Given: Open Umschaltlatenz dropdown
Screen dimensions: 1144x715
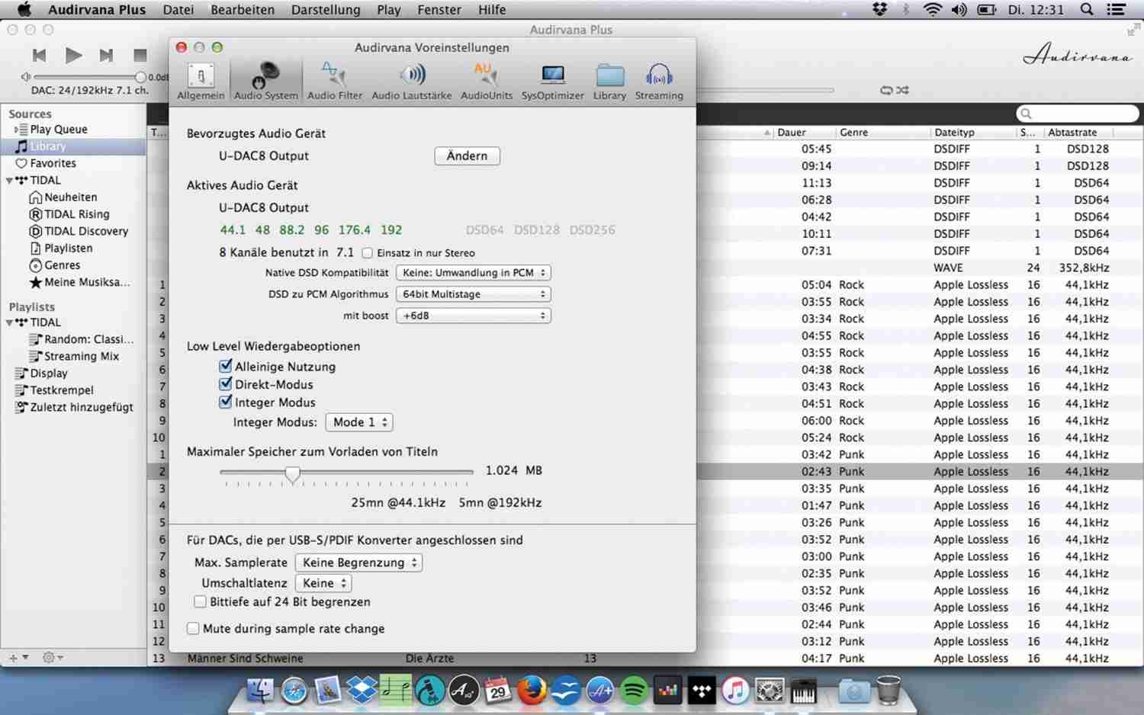Looking at the screenshot, I should coord(323,583).
